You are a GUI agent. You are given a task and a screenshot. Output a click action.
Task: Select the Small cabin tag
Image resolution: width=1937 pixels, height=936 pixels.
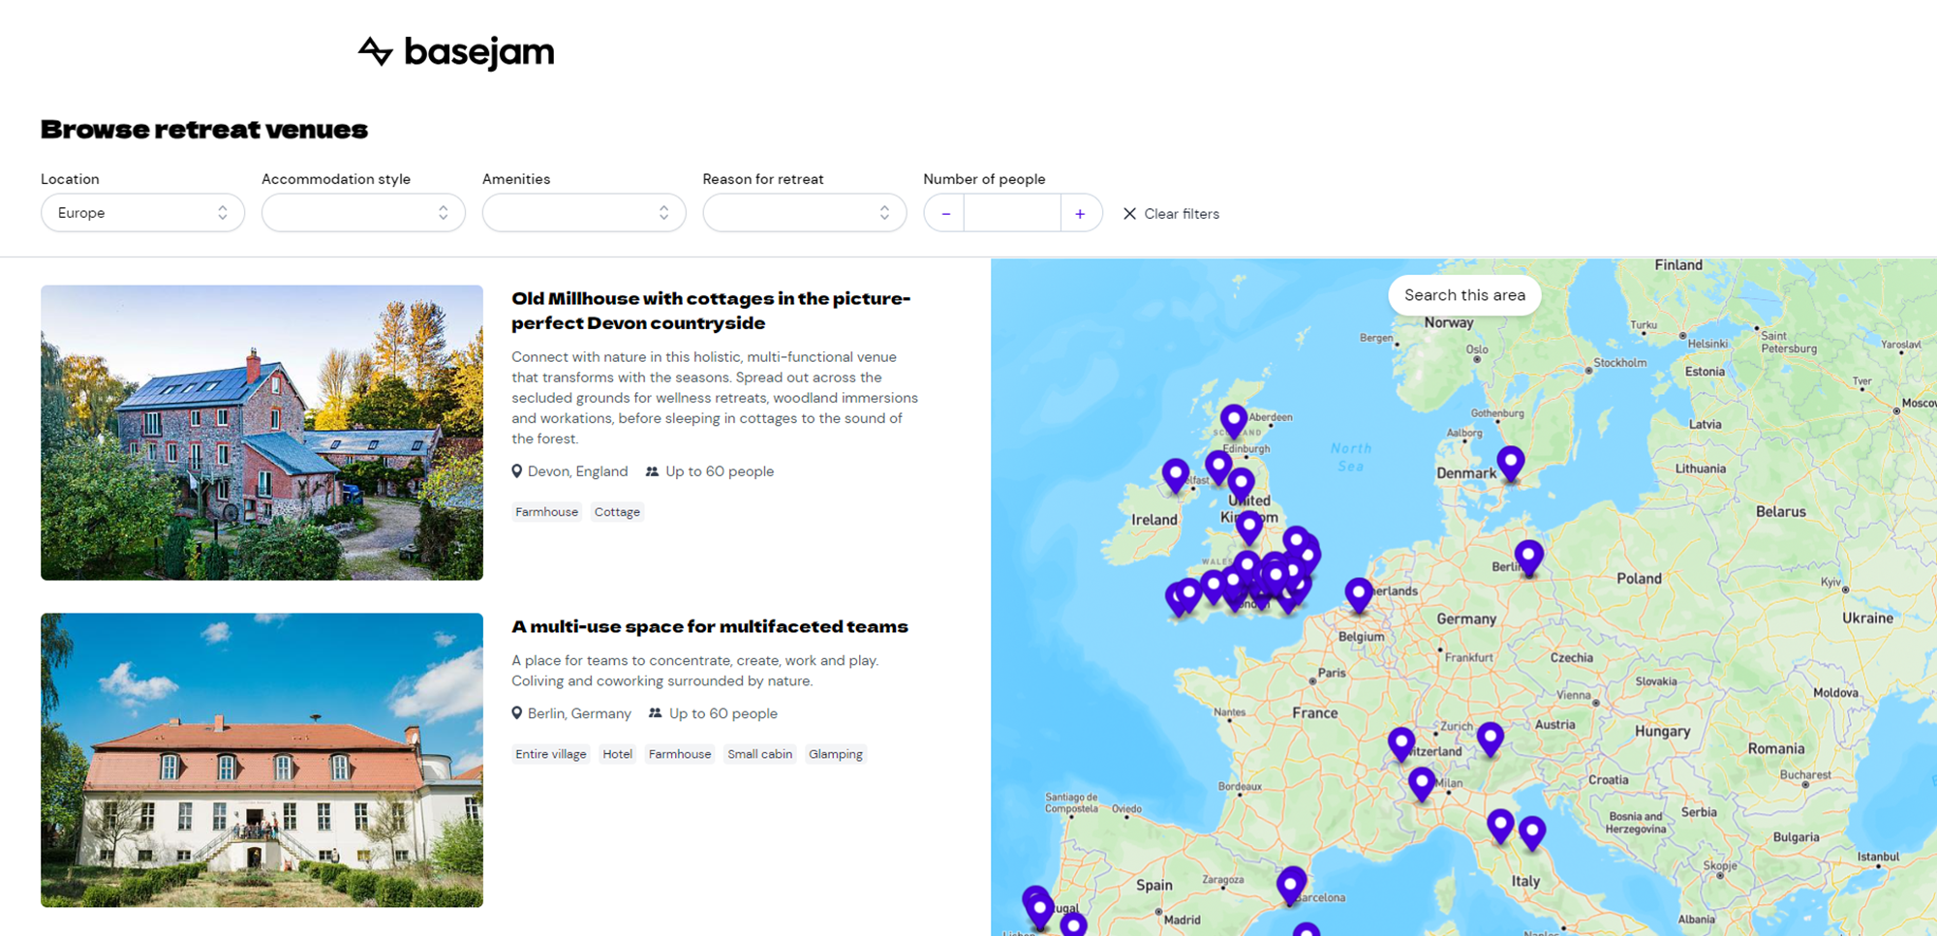(x=759, y=754)
